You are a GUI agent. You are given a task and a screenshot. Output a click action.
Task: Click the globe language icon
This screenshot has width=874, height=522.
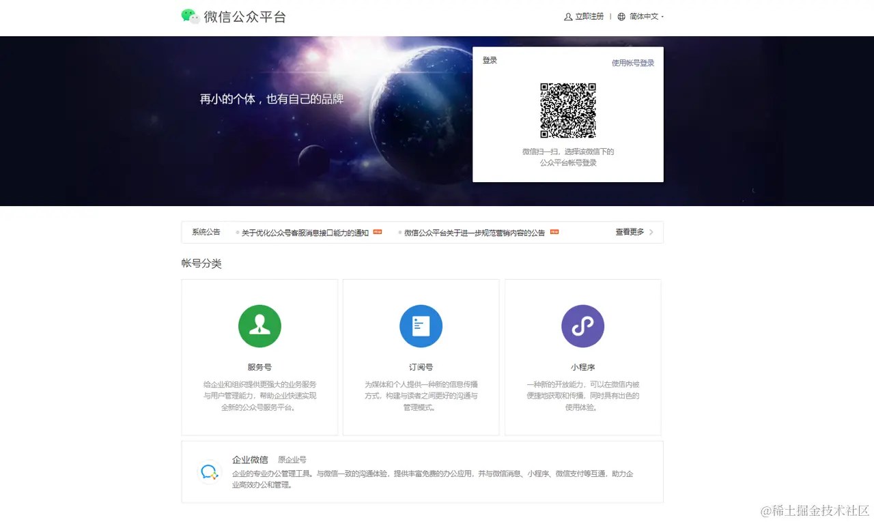tap(621, 17)
